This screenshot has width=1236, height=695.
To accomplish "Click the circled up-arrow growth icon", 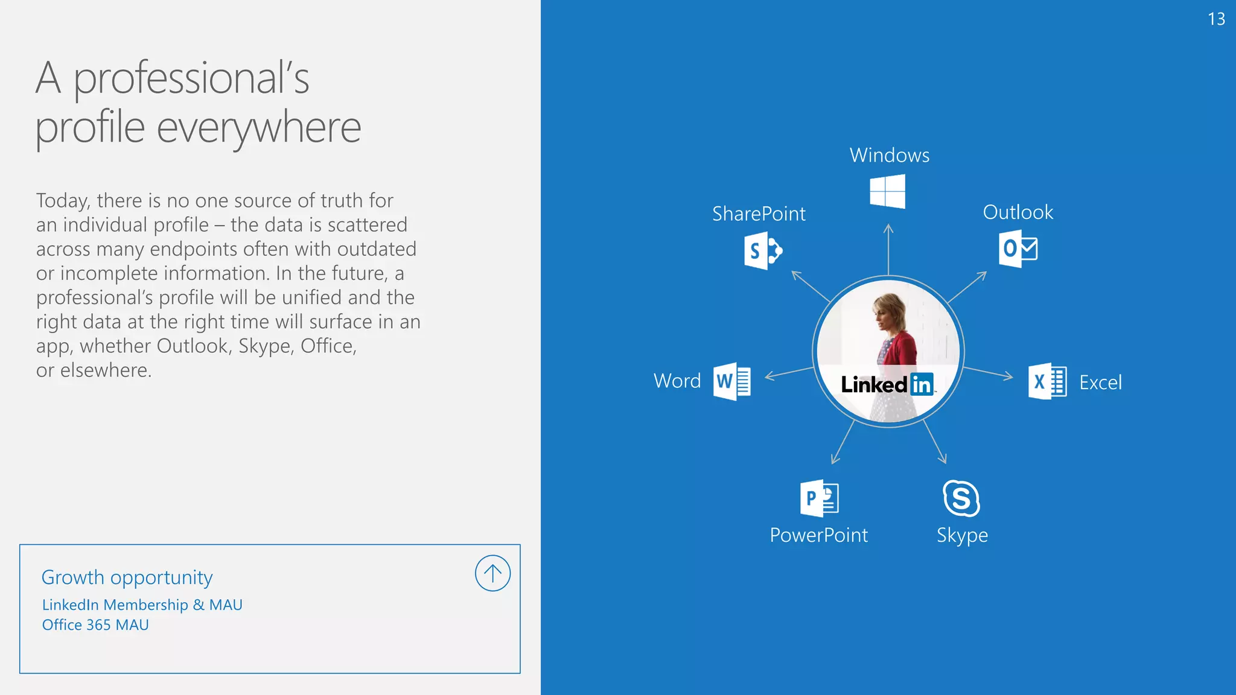I will [x=492, y=573].
